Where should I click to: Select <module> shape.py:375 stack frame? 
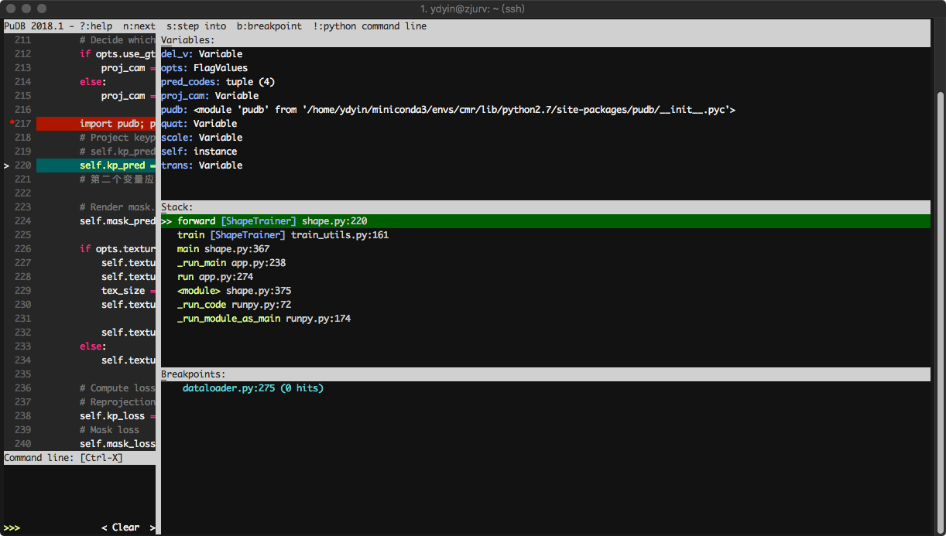[x=234, y=291]
